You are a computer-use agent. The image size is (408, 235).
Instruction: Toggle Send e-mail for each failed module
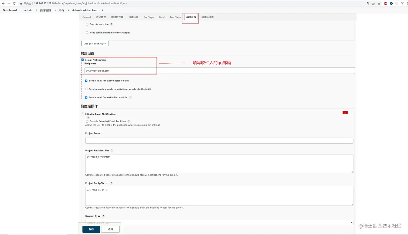(x=86, y=98)
